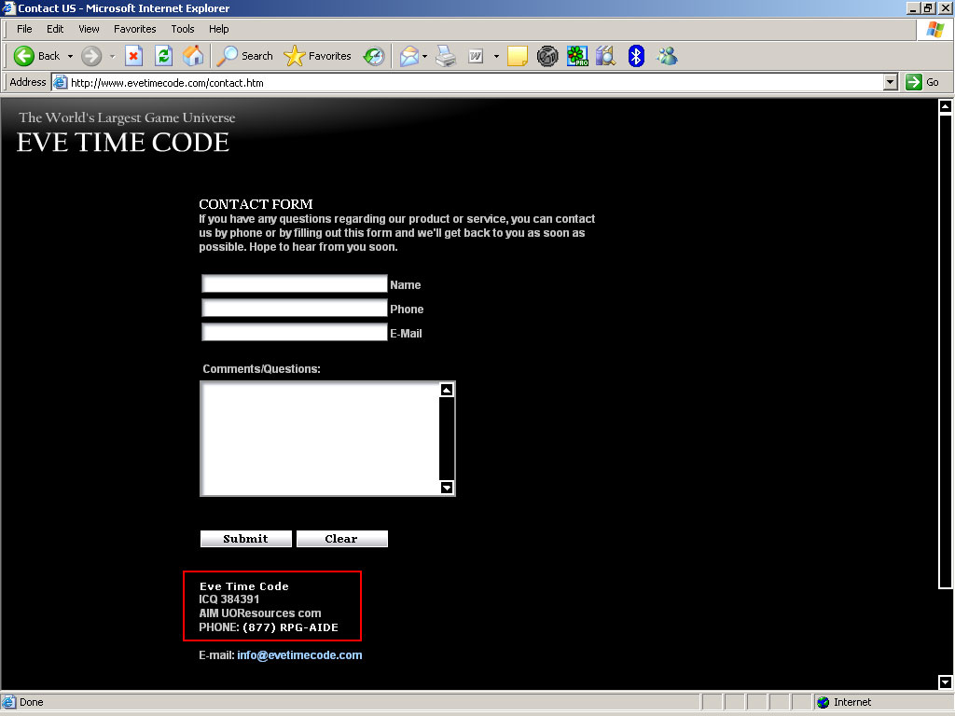
Task: Click the Internet zone globe in status bar
Action: 823,702
